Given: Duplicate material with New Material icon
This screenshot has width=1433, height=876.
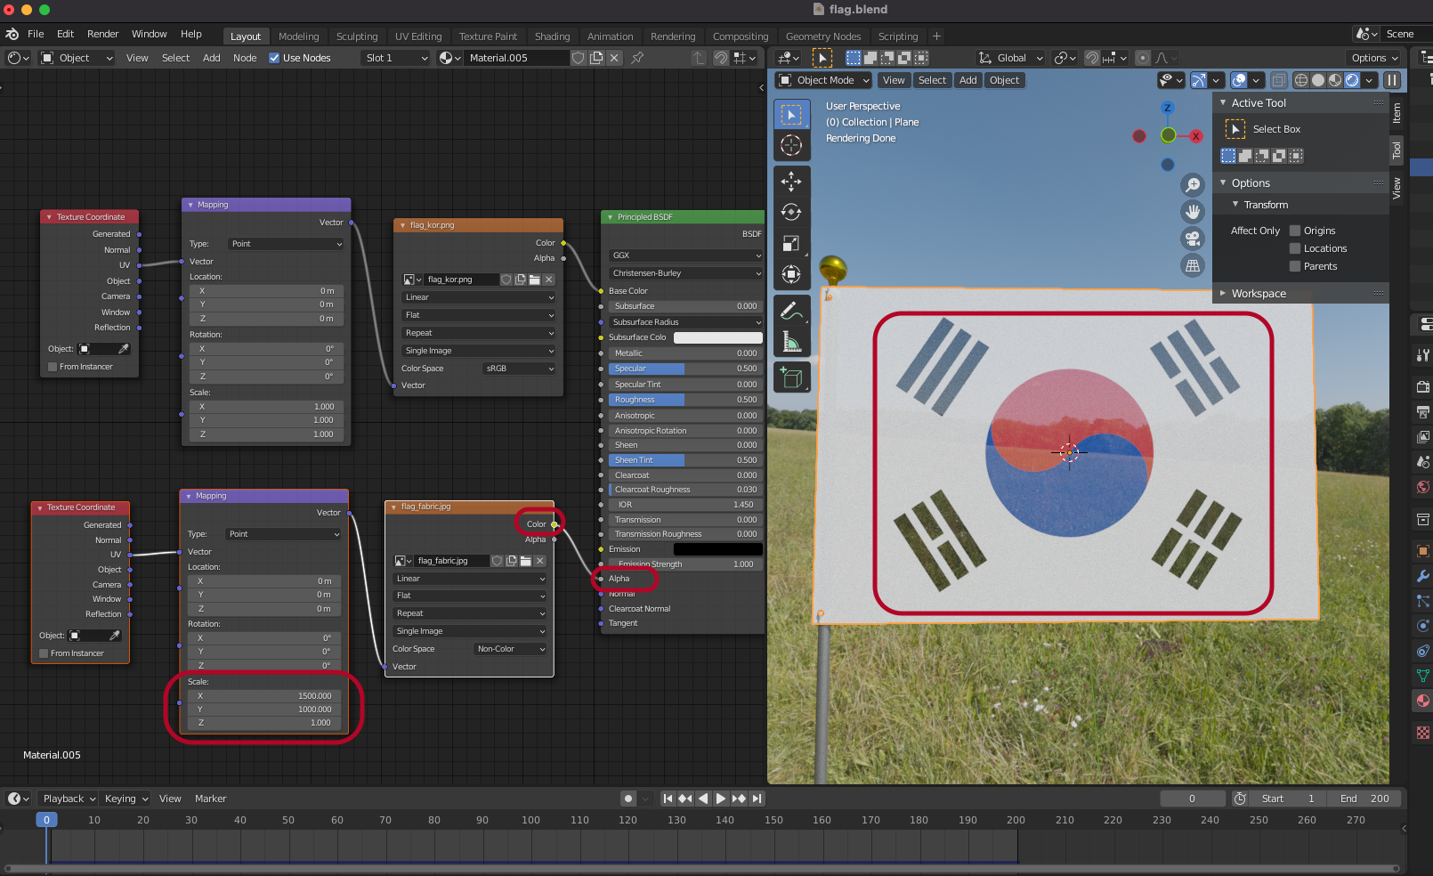Looking at the screenshot, I should pyautogui.click(x=596, y=58).
